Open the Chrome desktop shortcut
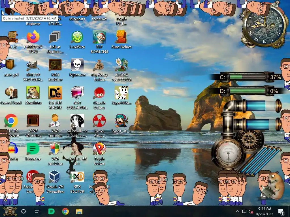Screen dimensions: 290x217 [x=11, y=121]
